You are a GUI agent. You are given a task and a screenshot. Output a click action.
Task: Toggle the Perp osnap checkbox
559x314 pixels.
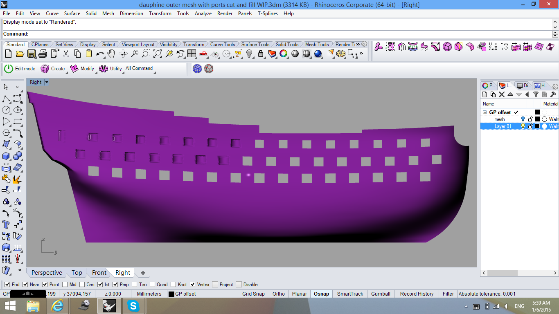click(115, 285)
